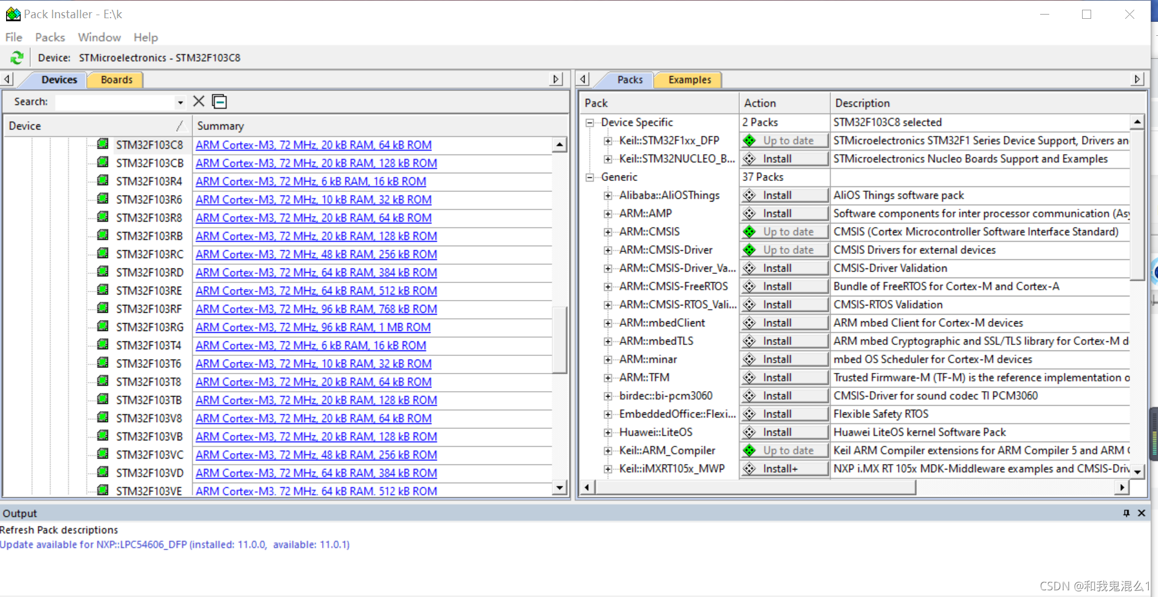This screenshot has height=597, width=1158.
Task: Collapse the Generic packs group
Action: pyautogui.click(x=589, y=177)
